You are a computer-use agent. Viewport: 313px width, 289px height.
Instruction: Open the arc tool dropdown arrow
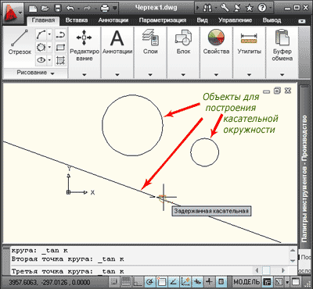click(49, 34)
